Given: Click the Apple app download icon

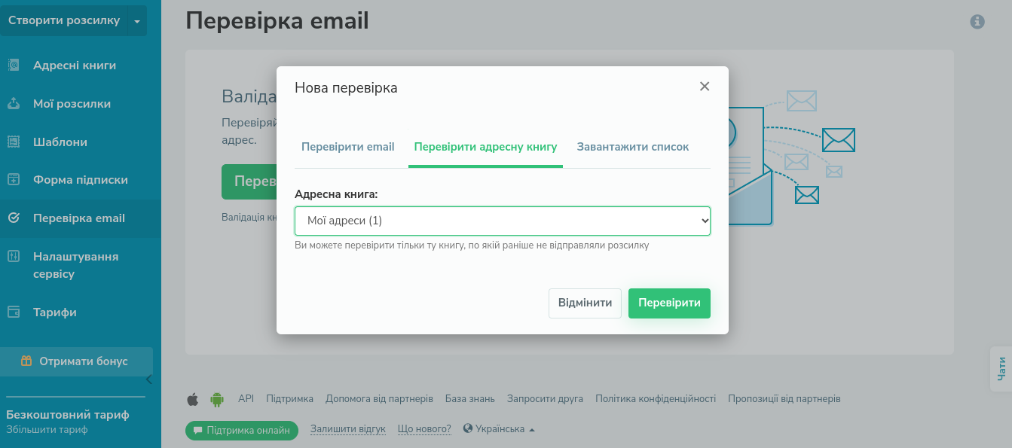Looking at the screenshot, I should [x=192, y=398].
